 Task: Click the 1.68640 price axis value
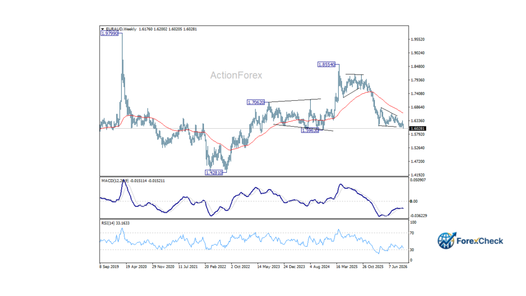click(x=418, y=107)
